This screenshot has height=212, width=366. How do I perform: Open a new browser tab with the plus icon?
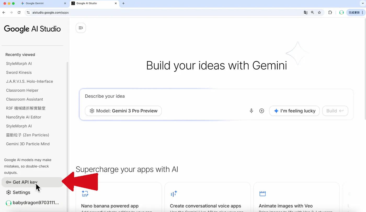pos(123,3)
